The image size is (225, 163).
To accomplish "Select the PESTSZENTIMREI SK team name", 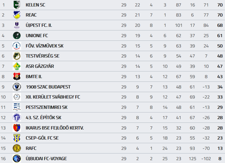I will click(46, 107).
